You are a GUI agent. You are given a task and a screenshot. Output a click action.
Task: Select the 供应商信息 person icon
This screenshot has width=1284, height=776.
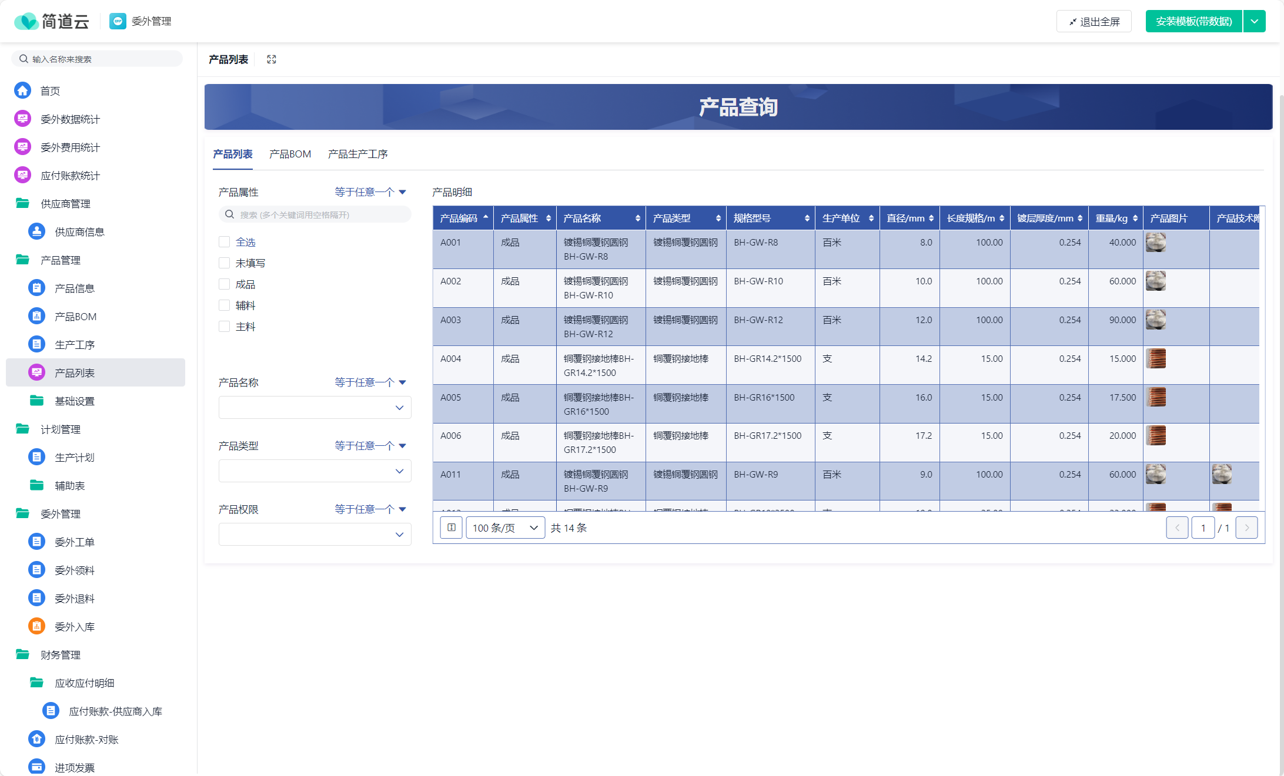36,231
